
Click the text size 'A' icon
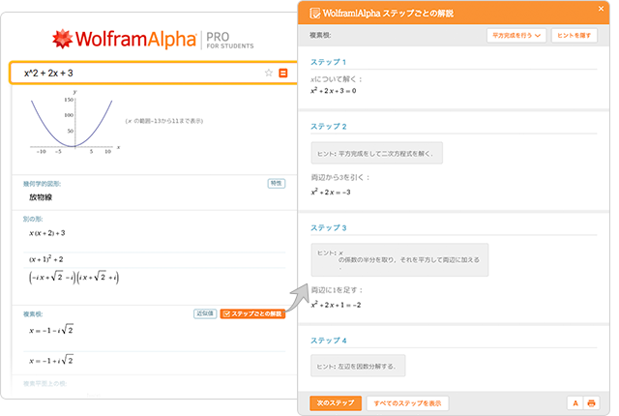(575, 402)
